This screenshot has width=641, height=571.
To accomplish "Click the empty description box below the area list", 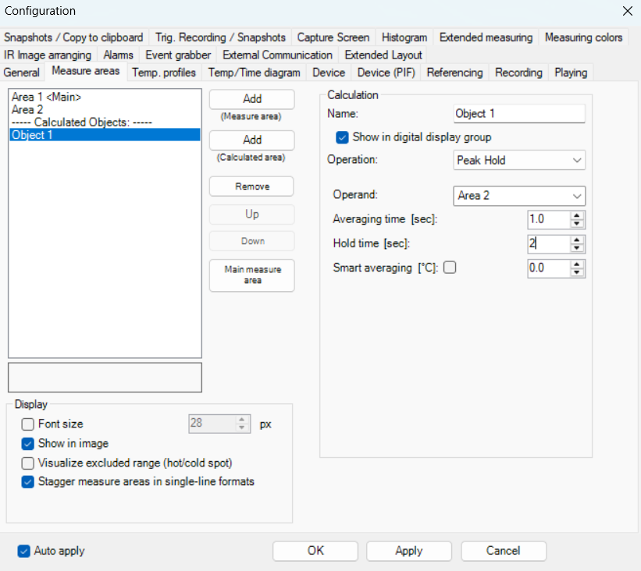I will pos(105,378).
